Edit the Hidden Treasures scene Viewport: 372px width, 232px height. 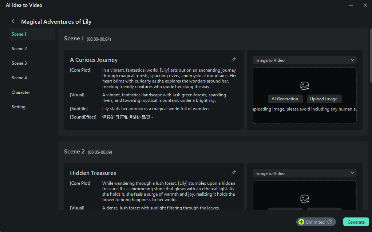[234, 173]
